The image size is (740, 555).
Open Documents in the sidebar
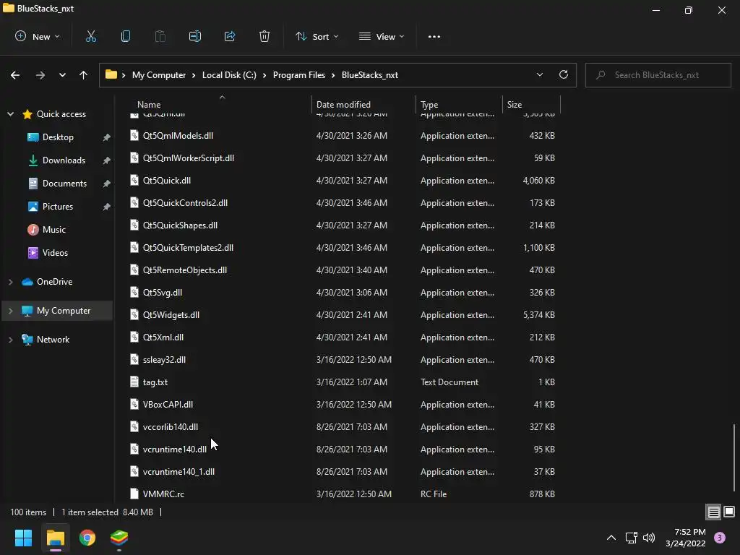(x=64, y=184)
